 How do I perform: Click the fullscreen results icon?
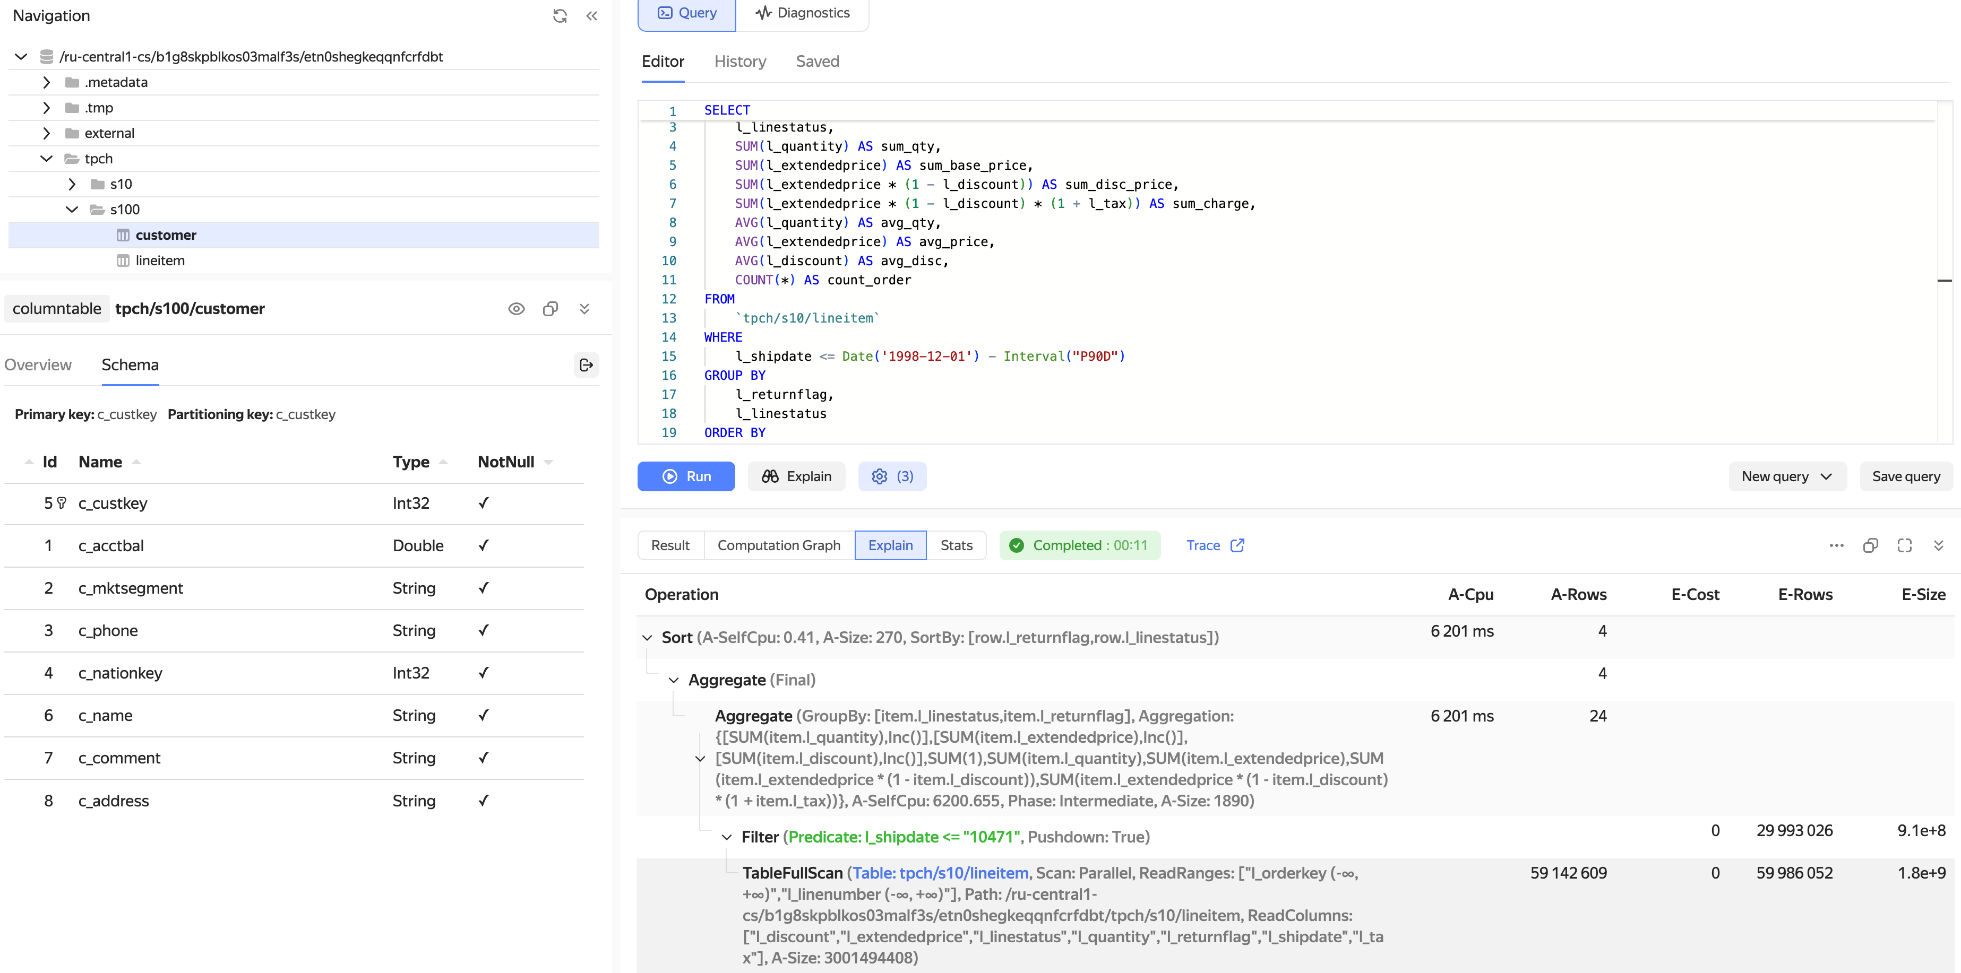pyautogui.click(x=1904, y=545)
